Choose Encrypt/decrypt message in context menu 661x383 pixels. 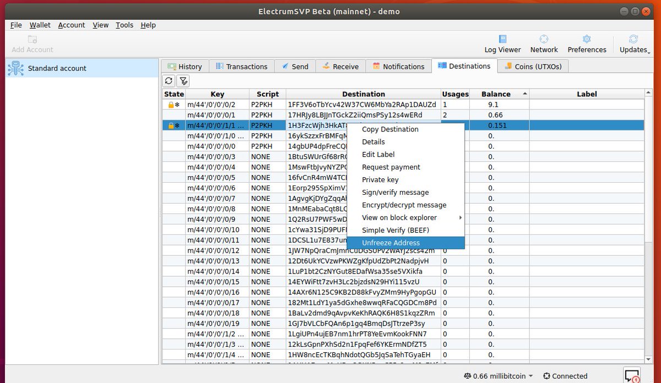[x=405, y=205]
